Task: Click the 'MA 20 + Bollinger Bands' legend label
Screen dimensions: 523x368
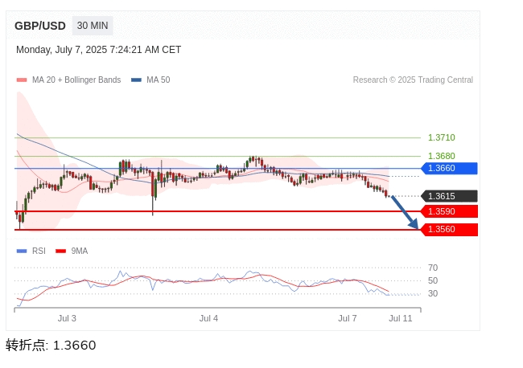Action: [x=76, y=80]
